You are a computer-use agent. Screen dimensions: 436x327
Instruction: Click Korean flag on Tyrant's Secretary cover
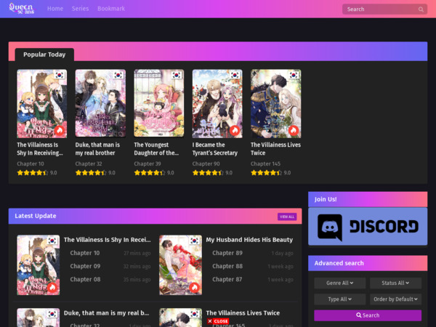pos(235,75)
